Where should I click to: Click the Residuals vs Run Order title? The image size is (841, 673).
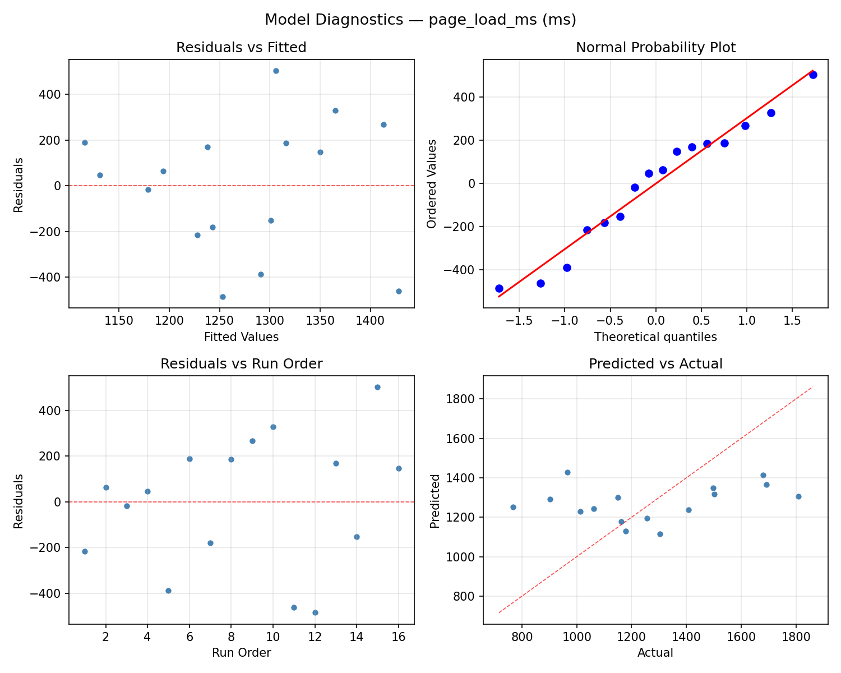coord(242,362)
